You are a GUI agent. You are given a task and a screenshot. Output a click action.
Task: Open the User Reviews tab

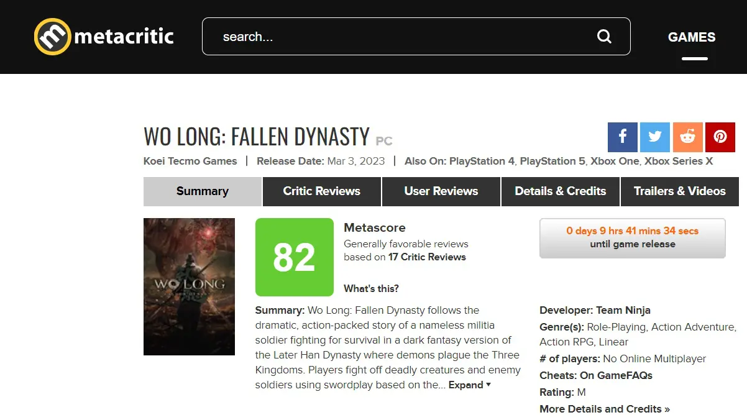click(x=441, y=191)
